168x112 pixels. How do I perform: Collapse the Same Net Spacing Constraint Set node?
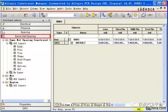click(x=3, y=40)
